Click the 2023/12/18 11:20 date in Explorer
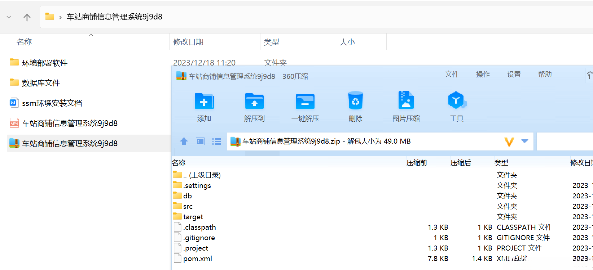 204,63
